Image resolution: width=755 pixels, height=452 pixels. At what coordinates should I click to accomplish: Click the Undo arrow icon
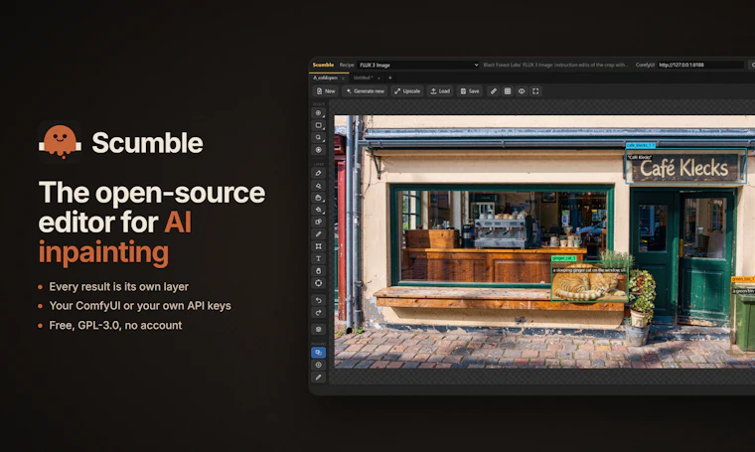pos(318,300)
